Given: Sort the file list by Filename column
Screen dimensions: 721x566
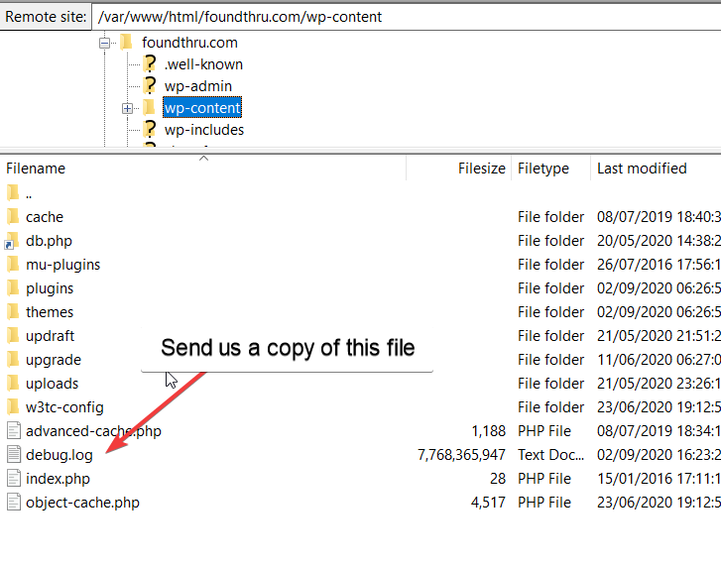Looking at the screenshot, I should 203,169.
